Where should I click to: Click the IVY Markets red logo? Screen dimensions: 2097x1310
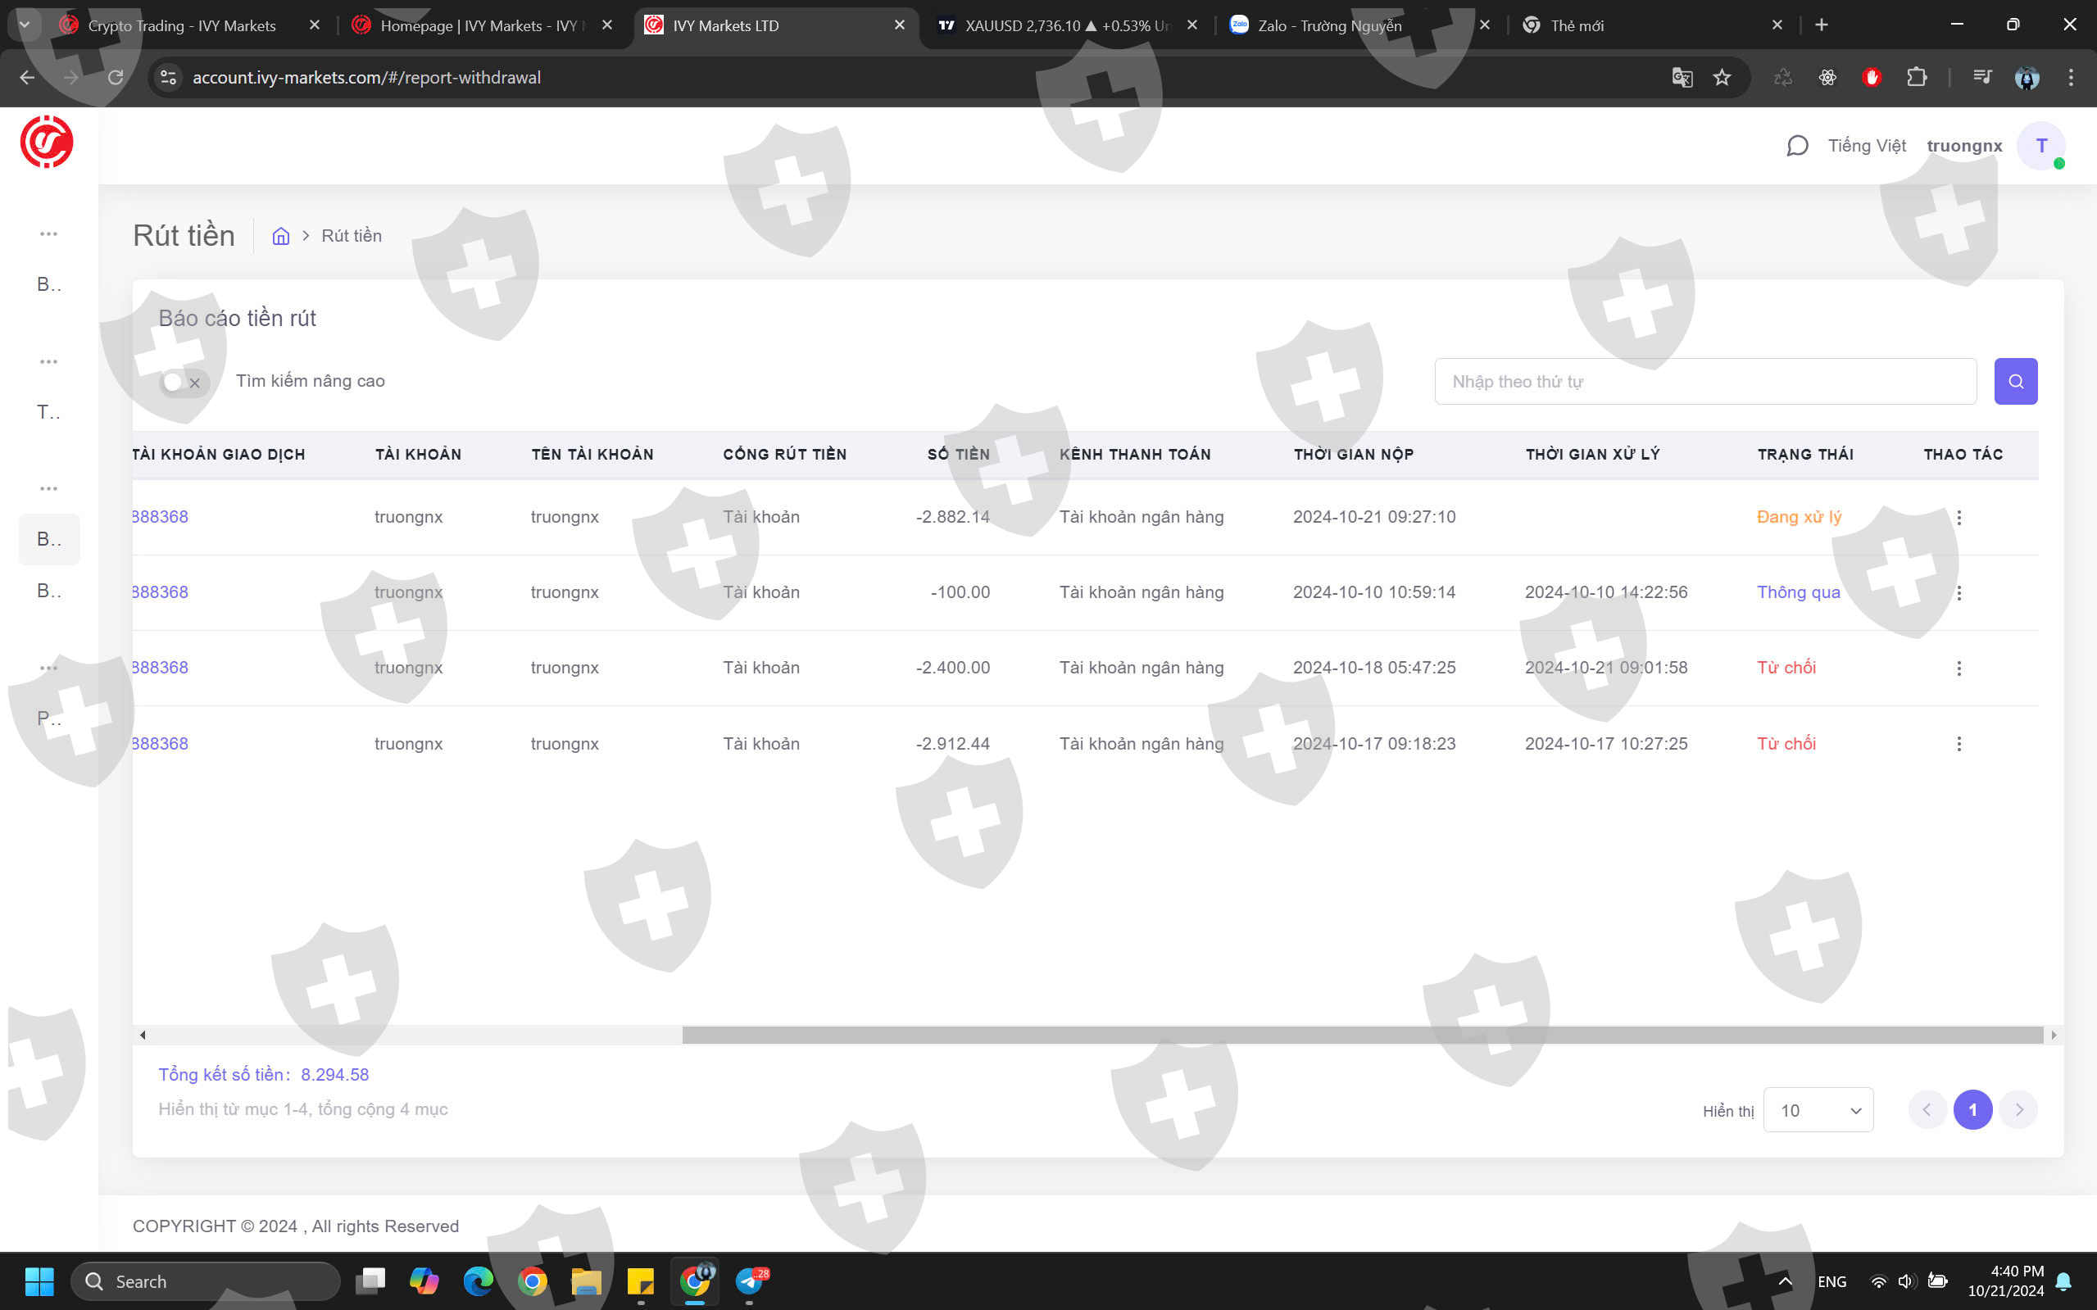(47, 142)
